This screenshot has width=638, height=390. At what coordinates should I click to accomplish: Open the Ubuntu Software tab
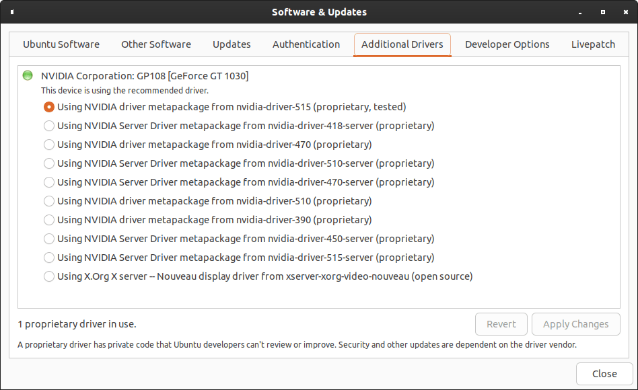61,44
